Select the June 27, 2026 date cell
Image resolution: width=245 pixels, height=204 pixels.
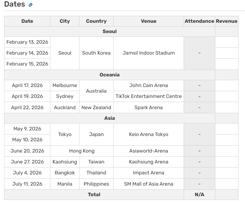(x=27, y=162)
